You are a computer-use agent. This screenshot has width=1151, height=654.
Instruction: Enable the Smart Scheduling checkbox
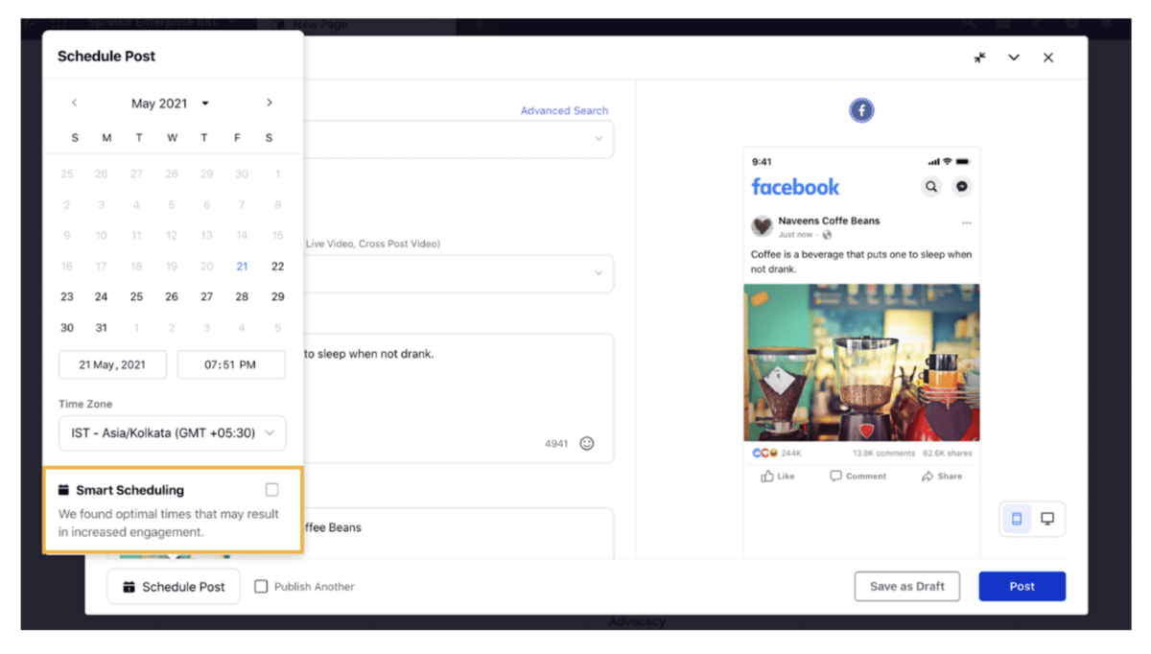click(272, 490)
